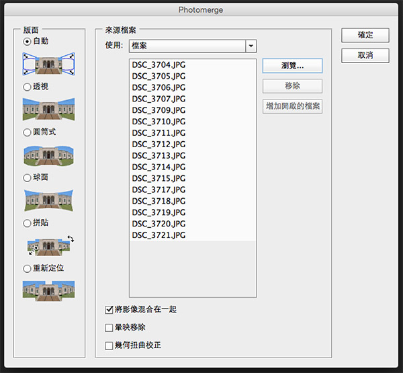Click the 增加開啟的檔案 button

[292, 106]
